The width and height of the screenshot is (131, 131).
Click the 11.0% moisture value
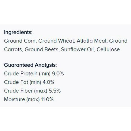tap(47, 99)
